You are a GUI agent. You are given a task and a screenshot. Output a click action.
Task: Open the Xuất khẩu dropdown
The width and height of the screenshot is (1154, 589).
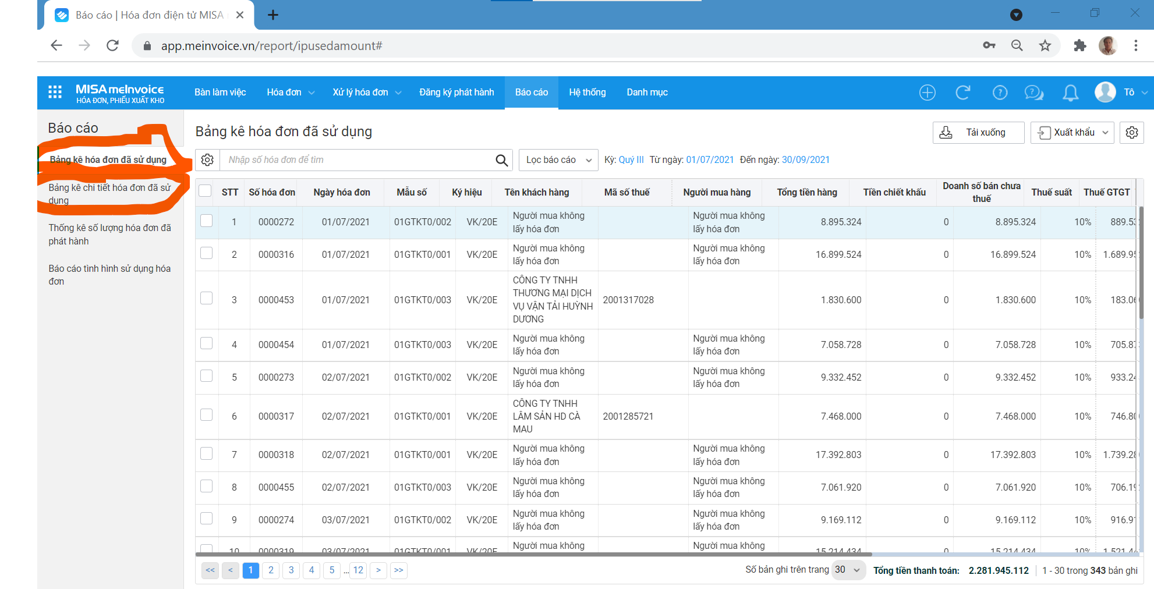pos(1072,133)
